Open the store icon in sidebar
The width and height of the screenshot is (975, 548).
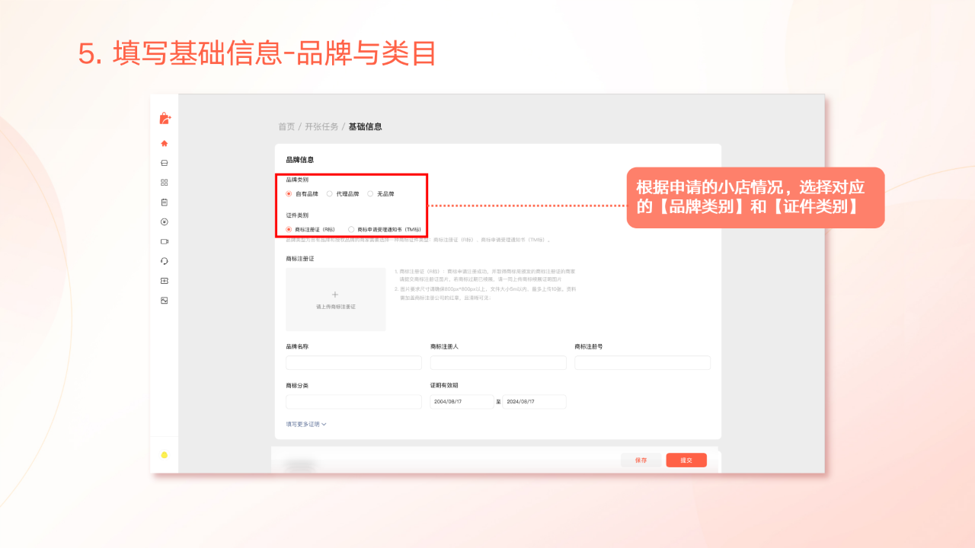(x=164, y=163)
